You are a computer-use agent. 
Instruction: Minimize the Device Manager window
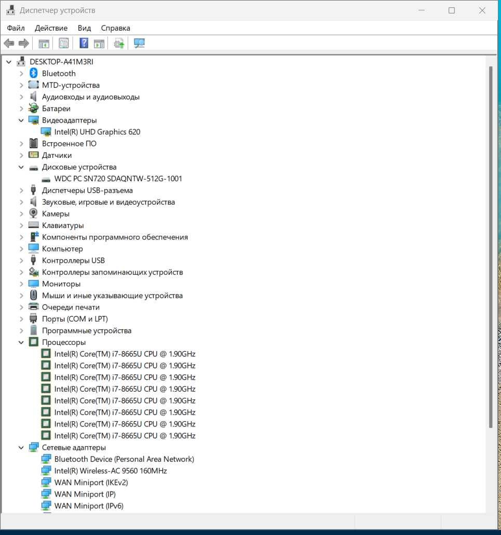coord(422,10)
